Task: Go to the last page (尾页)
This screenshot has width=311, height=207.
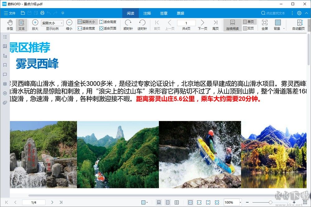Action: [216, 25]
